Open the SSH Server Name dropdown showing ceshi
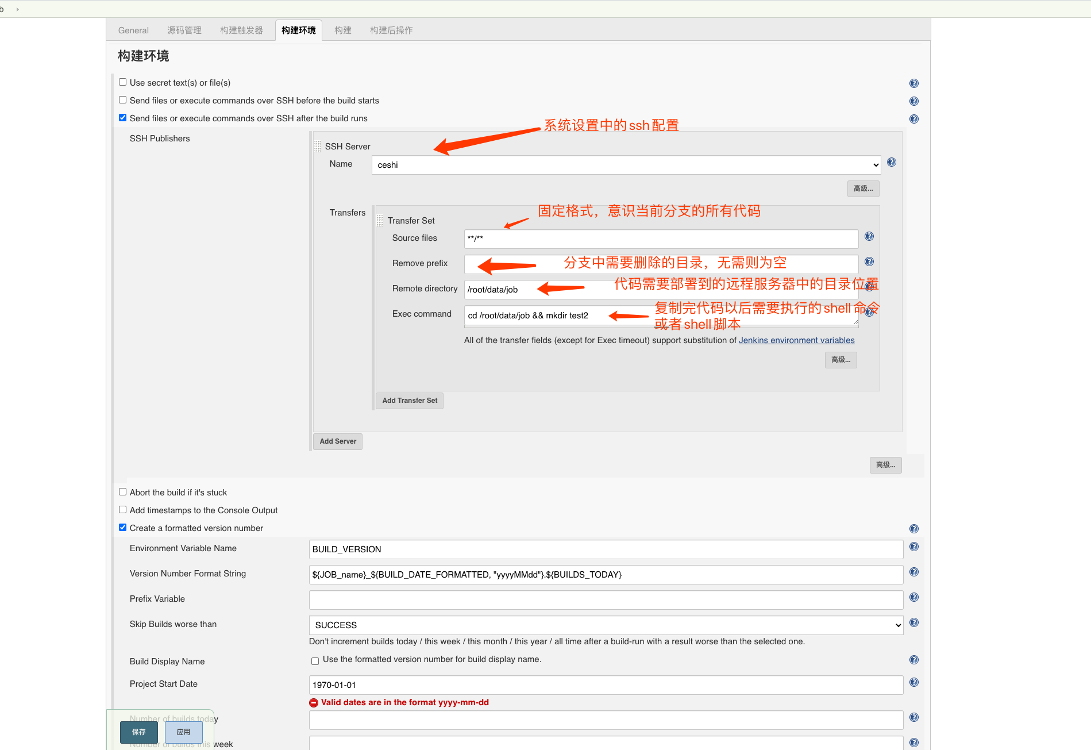1091x750 pixels. [626, 165]
